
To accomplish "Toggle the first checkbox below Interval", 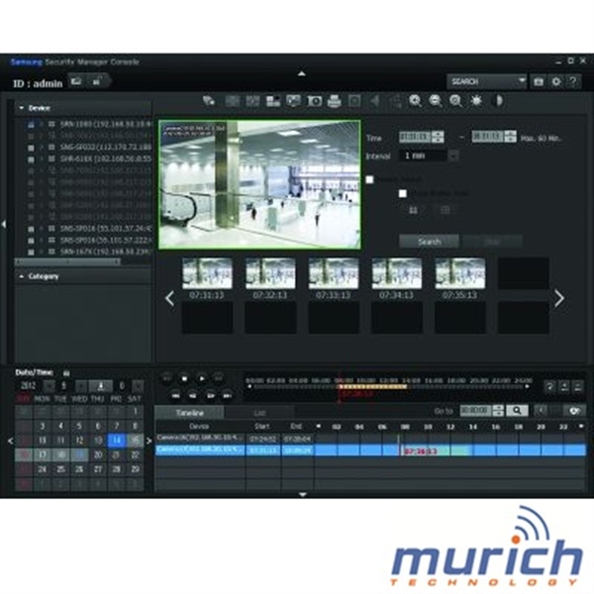I will click(369, 179).
